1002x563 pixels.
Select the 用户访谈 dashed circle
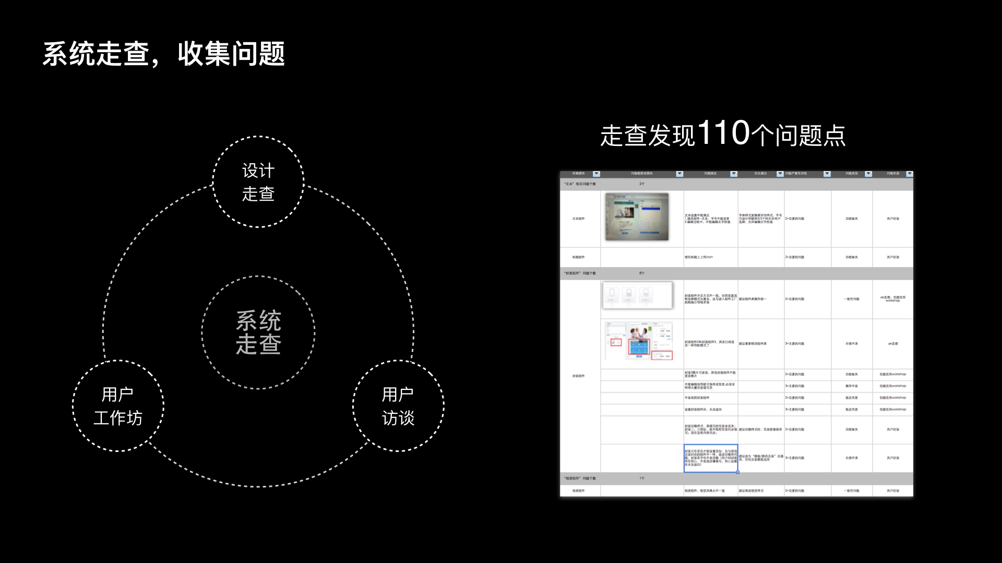(398, 406)
